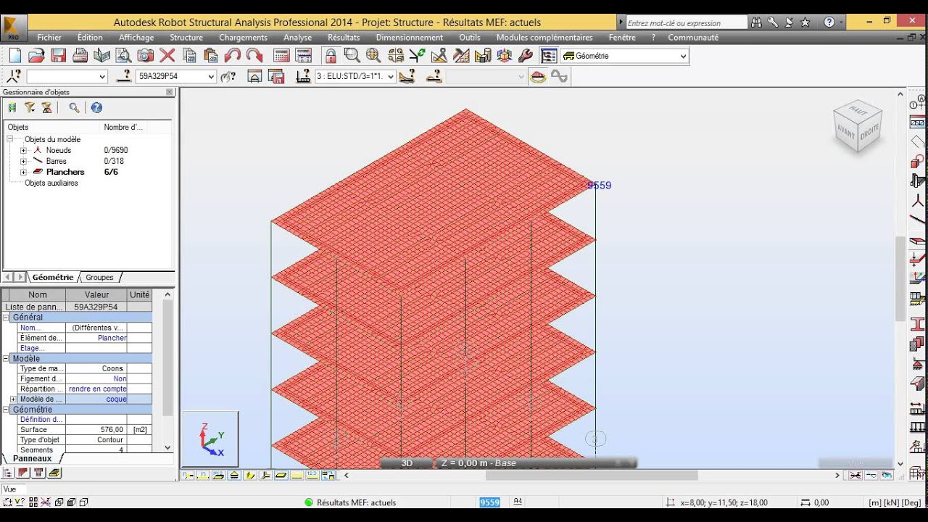
Task: Click the Etage... property link
Action: tap(33, 348)
